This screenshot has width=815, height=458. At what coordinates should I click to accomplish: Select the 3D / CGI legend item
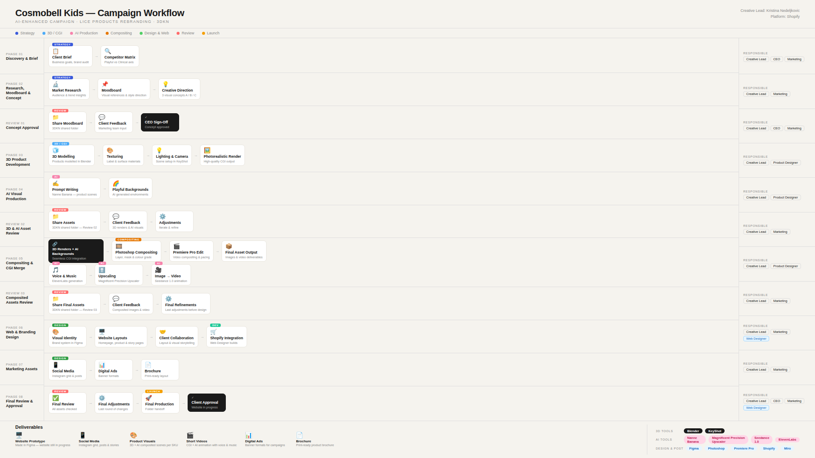pyautogui.click(x=52, y=33)
